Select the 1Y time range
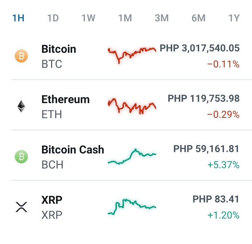Screen dimensions: 252x244 click(234, 18)
